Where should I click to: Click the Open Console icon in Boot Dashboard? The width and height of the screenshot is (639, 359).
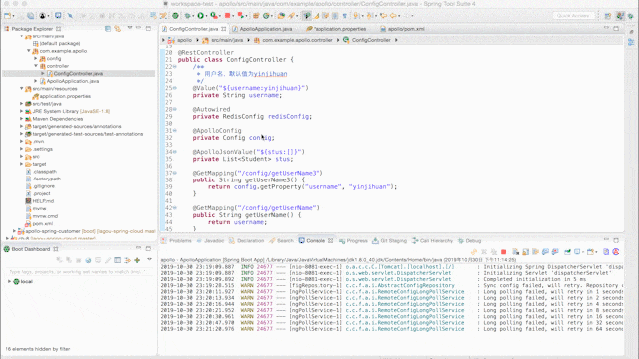tap(98, 260)
